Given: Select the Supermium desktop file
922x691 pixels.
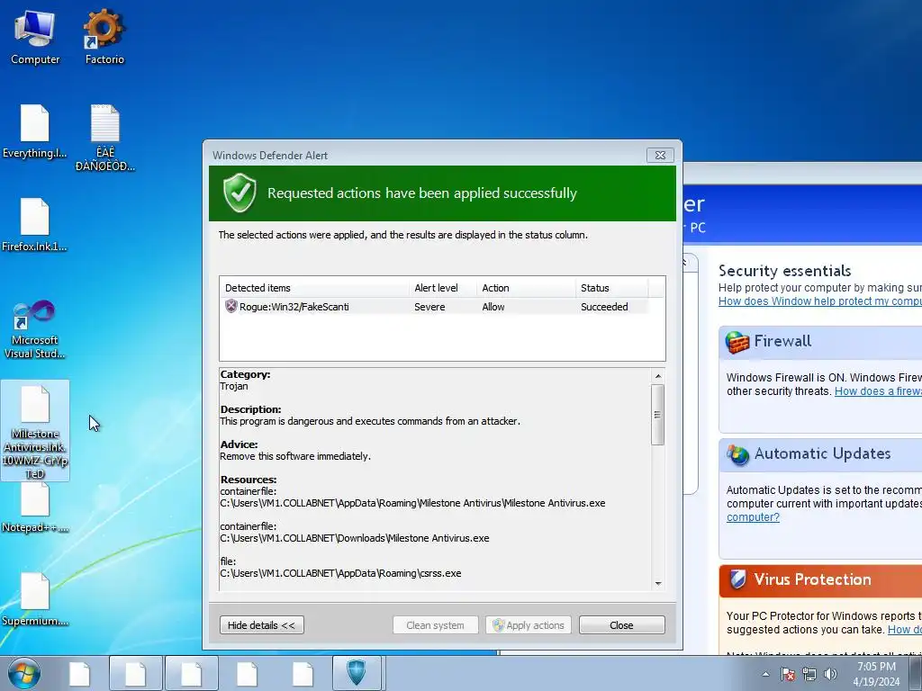Looking at the screenshot, I should 35,600.
